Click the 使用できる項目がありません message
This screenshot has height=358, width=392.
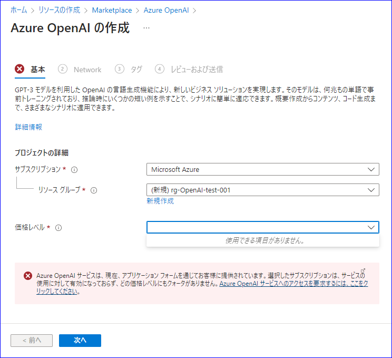(264, 240)
